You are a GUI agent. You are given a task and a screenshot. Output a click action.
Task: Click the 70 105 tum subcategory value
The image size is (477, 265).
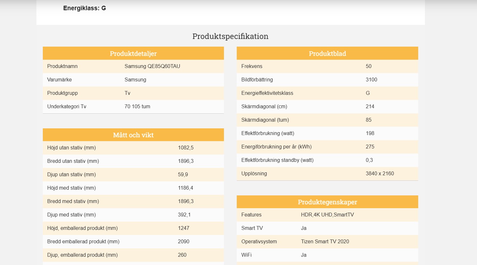(137, 107)
